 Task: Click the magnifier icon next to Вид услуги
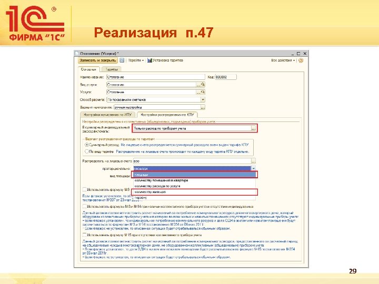[x=203, y=85]
